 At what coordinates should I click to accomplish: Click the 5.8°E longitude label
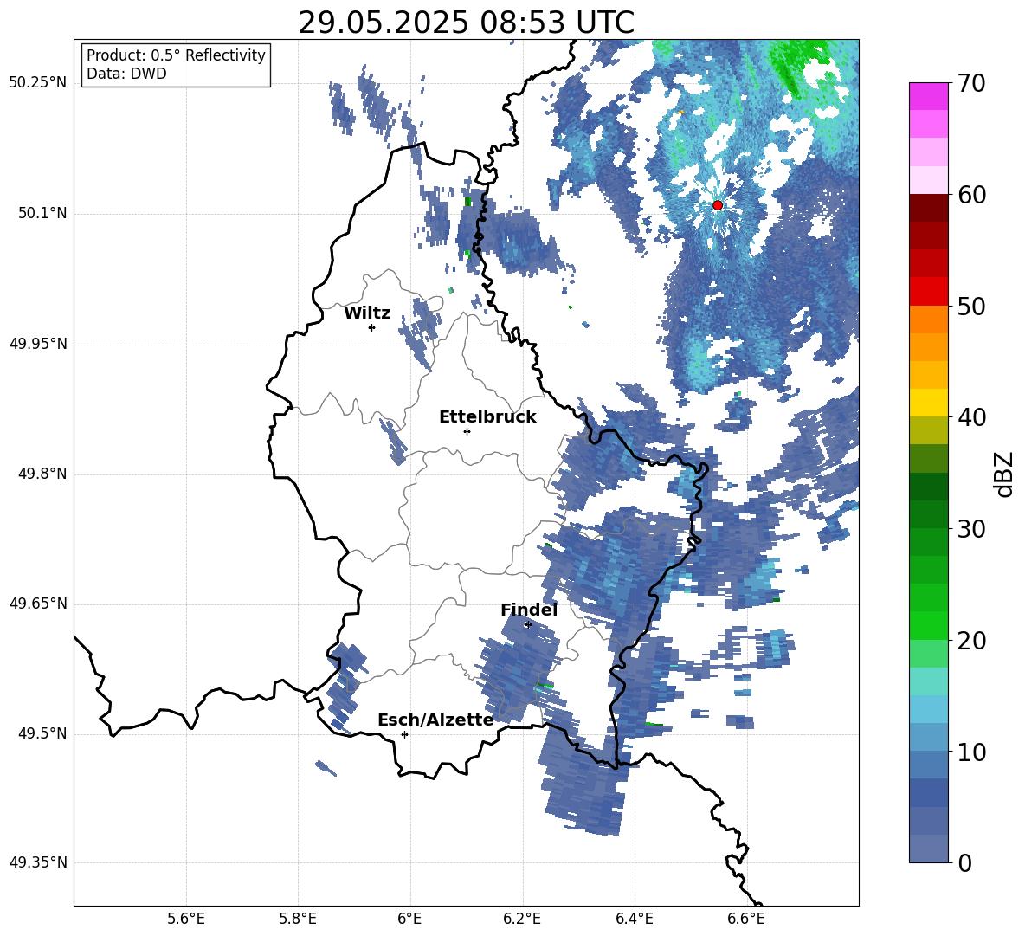pyautogui.click(x=298, y=919)
